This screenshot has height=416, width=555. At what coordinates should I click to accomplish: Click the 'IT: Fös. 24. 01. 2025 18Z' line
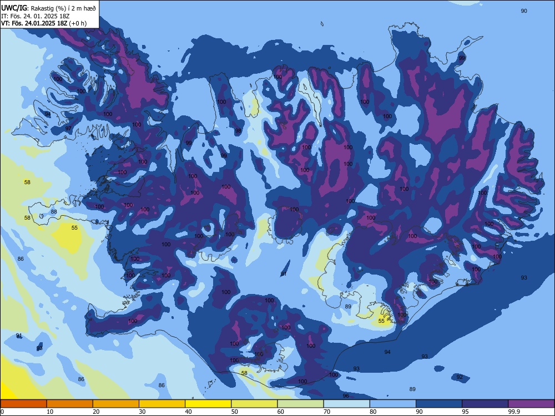(x=36, y=16)
